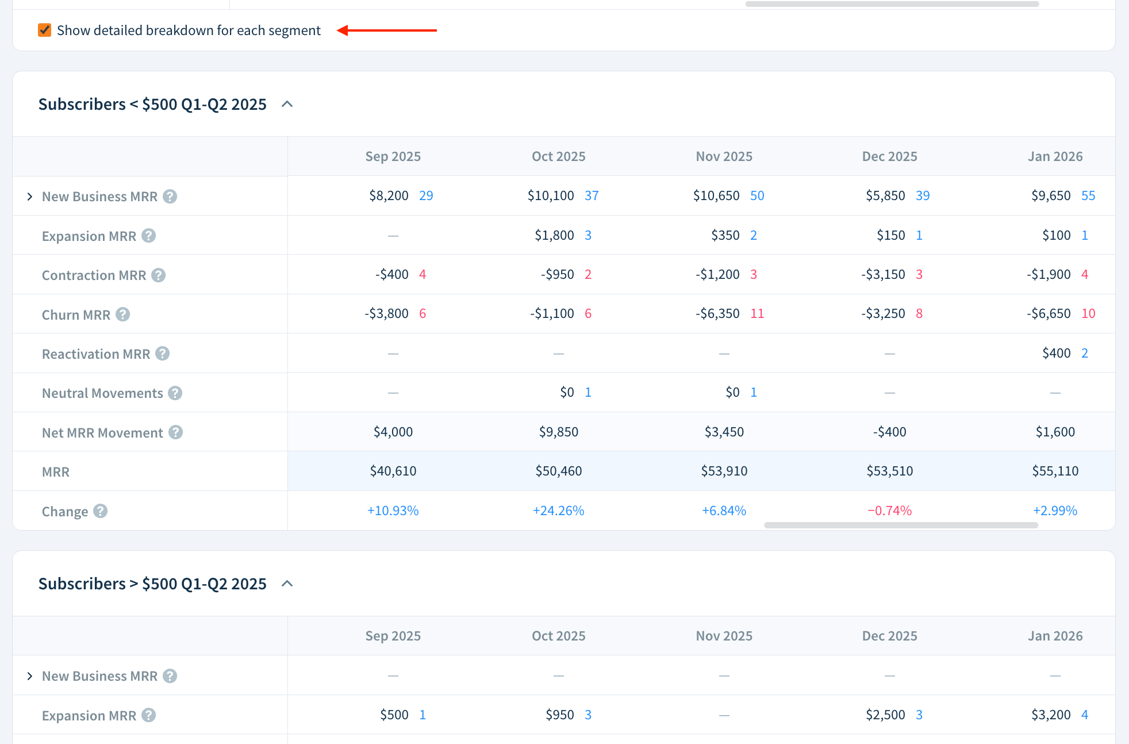Open help tooltip for Neutral Movements
The width and height of the screenshot is (1129, 744).
[175, 393]
